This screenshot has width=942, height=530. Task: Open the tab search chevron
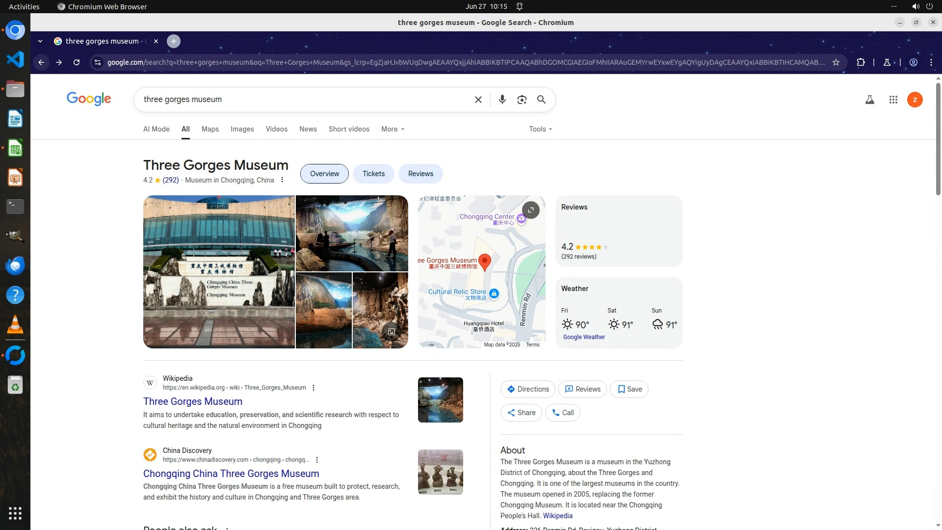point(40,41)
